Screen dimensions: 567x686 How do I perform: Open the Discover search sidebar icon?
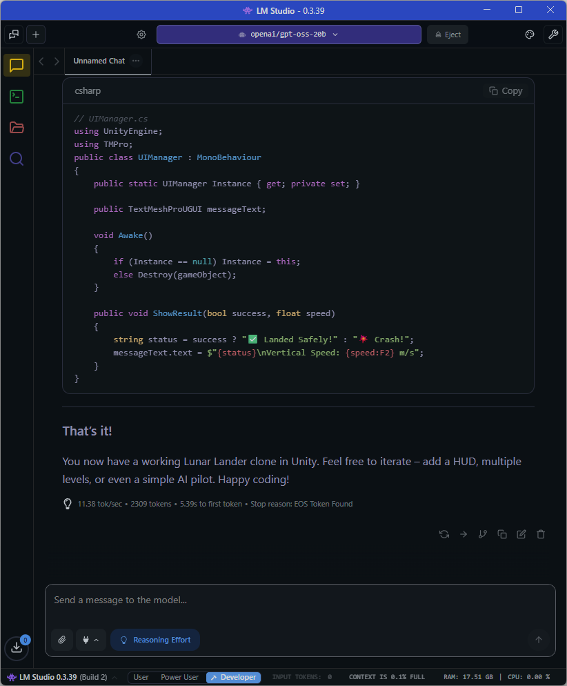pos(17,159)
